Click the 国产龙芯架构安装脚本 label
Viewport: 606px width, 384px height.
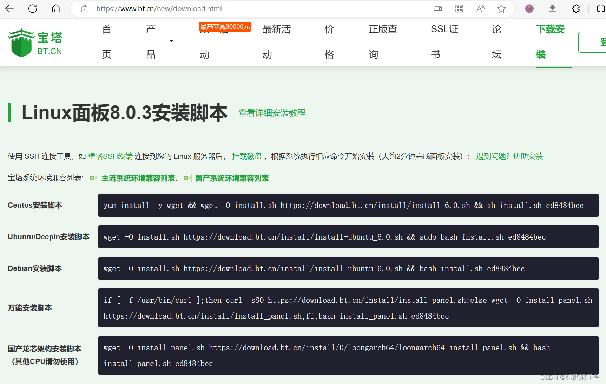pos(45,349)
